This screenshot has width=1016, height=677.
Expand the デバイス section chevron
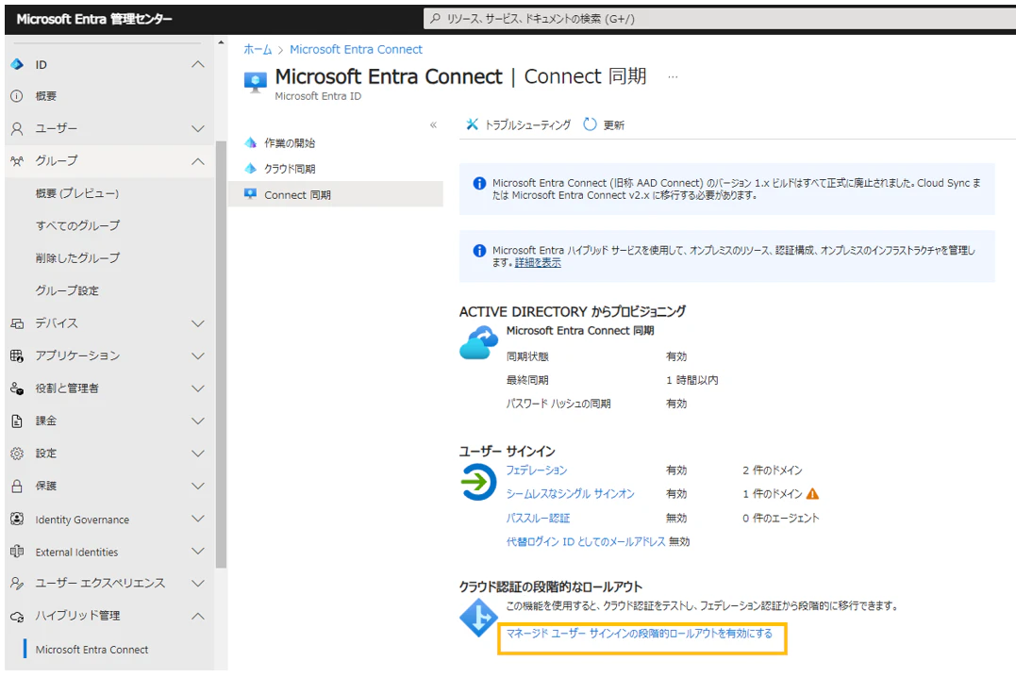point(198,323)
